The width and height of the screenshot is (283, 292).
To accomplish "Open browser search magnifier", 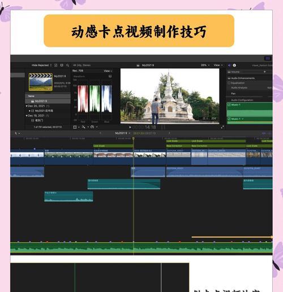I will [x=67, y=65].
